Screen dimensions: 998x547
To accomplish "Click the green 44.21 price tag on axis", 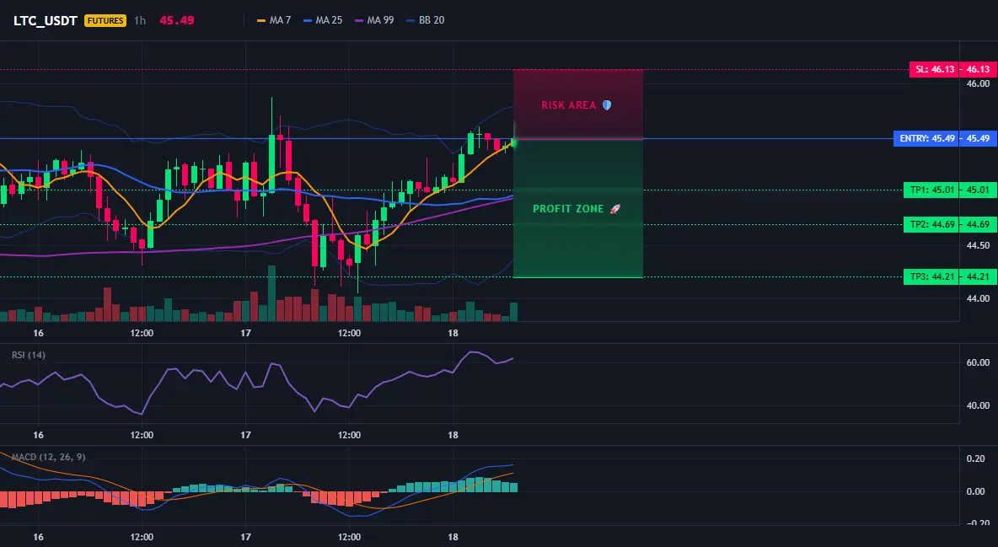I will point(979,276).
